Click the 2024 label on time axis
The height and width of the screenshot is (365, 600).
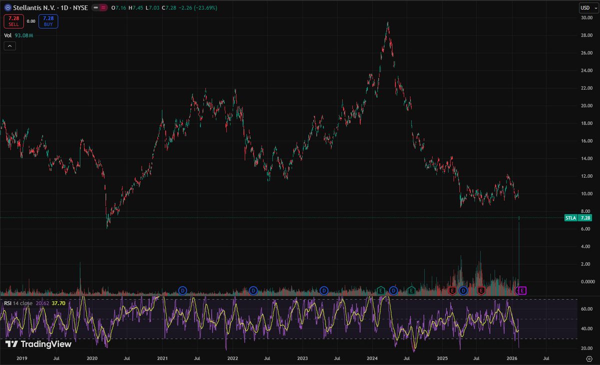(372, 358)
